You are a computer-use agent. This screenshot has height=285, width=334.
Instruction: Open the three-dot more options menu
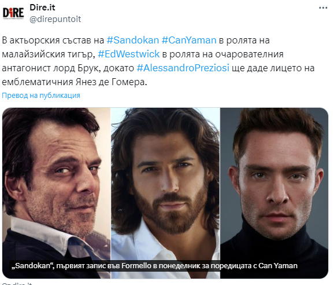(323, 8)
